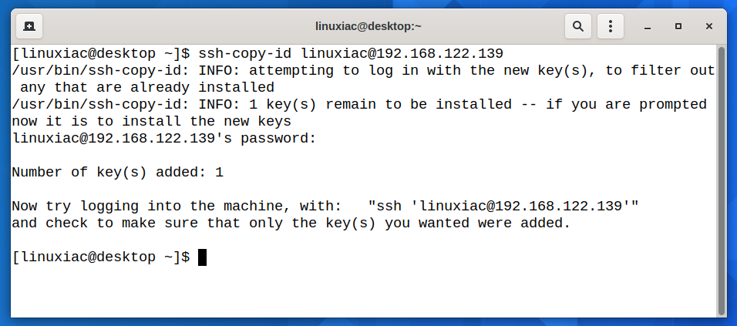Viewport: 737px width, 326px height.
Task: Click the last [linuxiac@desktop ~]$ prompt
Action: click(100, 257)
